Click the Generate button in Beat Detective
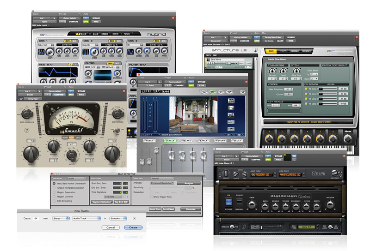 (x=191, y=209)
